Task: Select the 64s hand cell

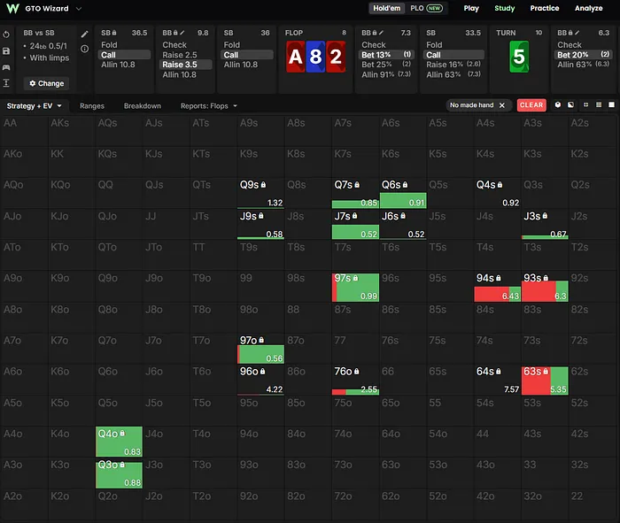Action: click(498, 380)
